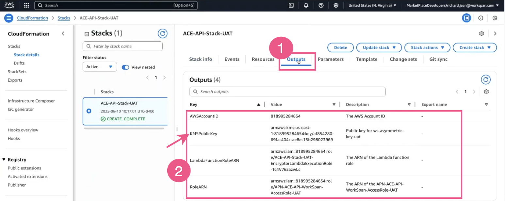Open the services grid menu

coord(27,6)
